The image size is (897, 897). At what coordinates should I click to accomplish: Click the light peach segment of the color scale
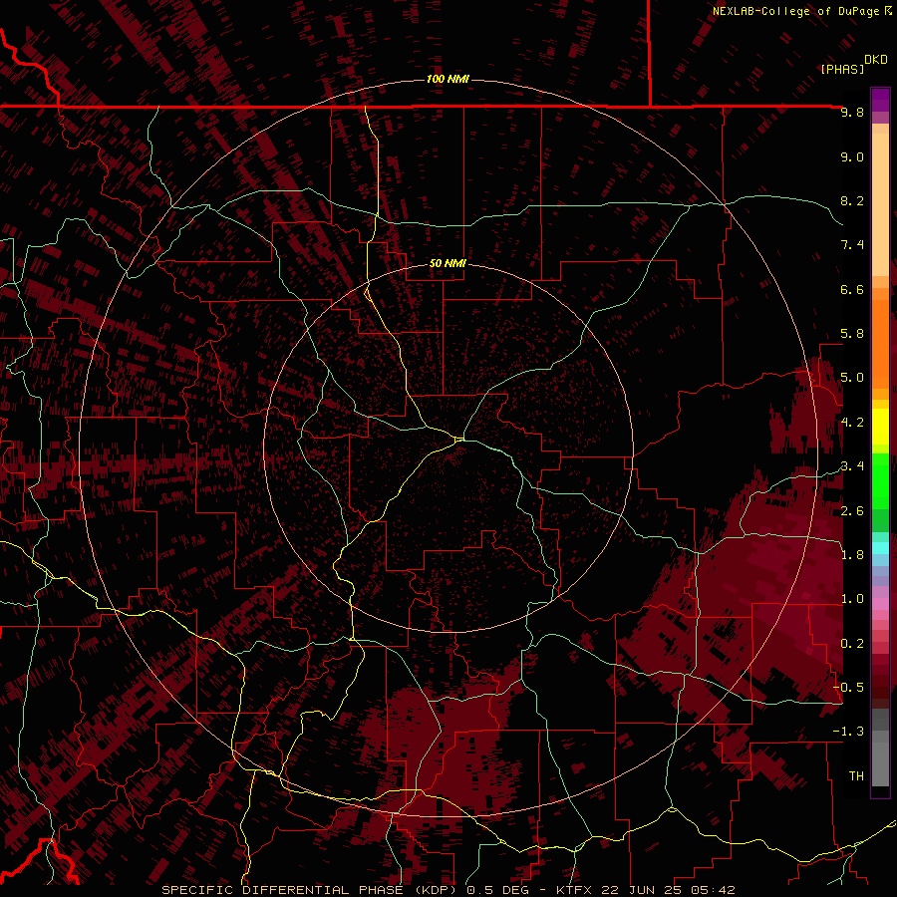pyautogui.click(x=880, y=204)
